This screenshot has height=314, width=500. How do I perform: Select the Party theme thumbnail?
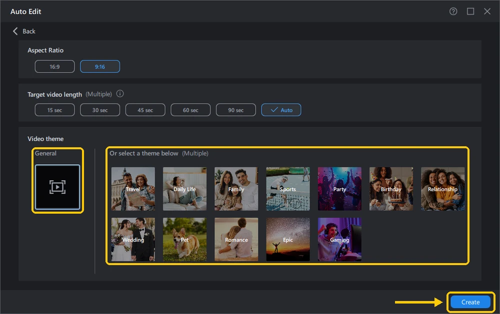pos(339,189)
